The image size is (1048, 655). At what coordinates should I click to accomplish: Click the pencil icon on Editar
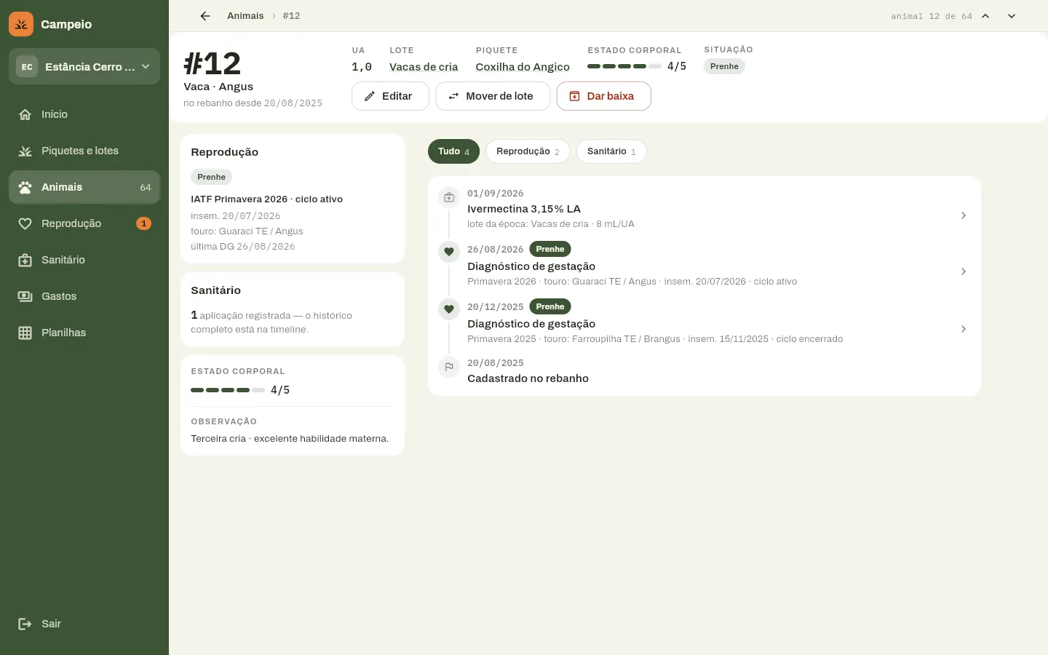[x=370, y=96]
